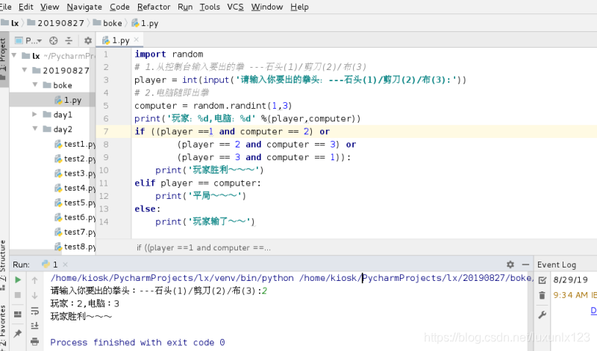This screenshot has height=351, width=597.
Task: Open the Tools menu
Action: [210, 7]
